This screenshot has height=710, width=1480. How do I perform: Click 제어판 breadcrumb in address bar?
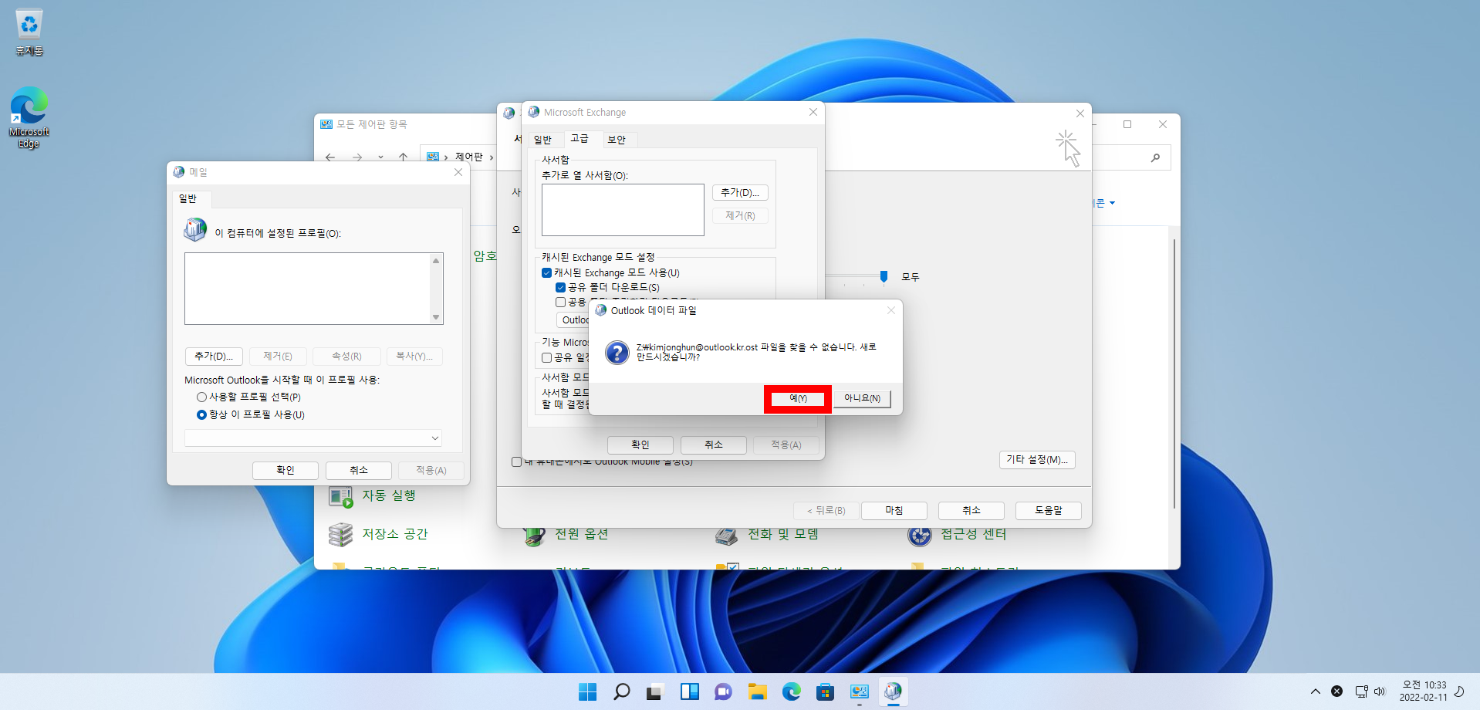click(x=468, y=157)
